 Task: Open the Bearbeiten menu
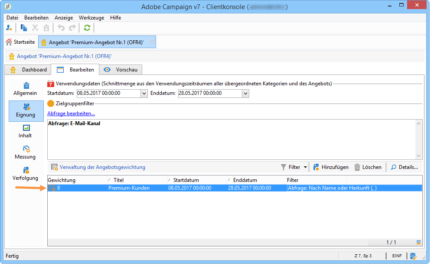36,18
